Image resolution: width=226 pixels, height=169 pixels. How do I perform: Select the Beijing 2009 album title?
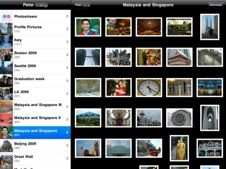click(25, 144)
